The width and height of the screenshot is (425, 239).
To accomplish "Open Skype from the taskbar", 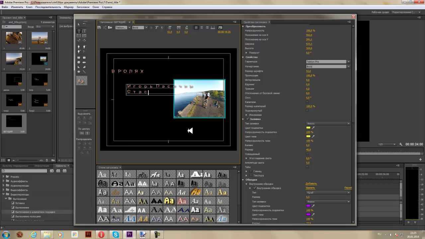I will (116, 234).
